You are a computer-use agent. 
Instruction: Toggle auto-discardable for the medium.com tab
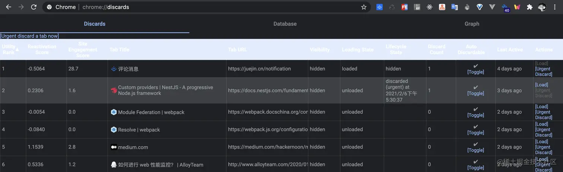[x=475, y=150]
